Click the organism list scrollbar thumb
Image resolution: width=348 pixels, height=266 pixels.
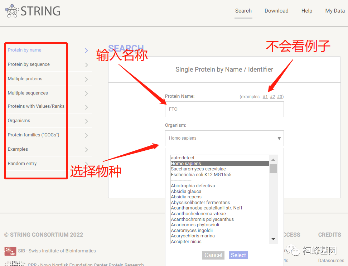pyautogui.click(x=274, y=168)
